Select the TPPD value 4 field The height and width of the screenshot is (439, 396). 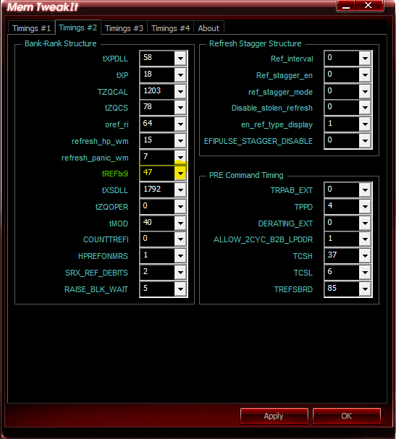pyautogui.click(x=342, y=207)
